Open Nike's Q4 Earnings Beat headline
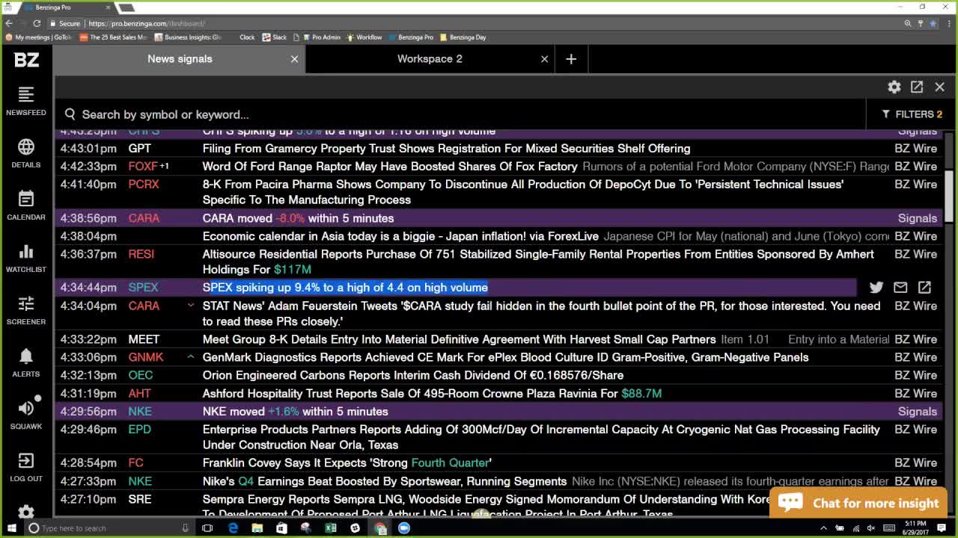Viewport: 958px width, 538px height. click(385, 481)
